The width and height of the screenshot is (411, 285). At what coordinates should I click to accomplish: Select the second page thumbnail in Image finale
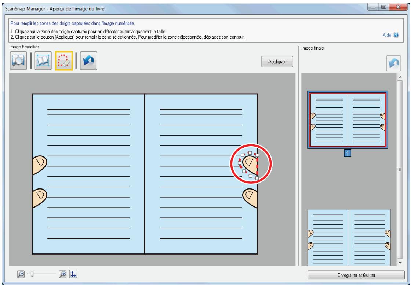349,237
